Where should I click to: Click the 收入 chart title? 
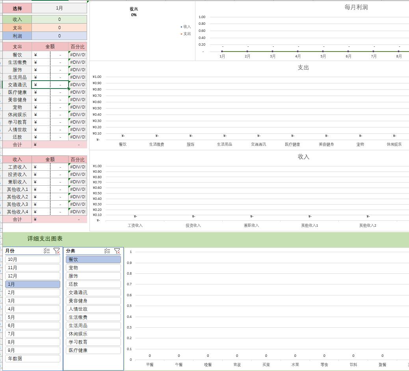point(303,157)
